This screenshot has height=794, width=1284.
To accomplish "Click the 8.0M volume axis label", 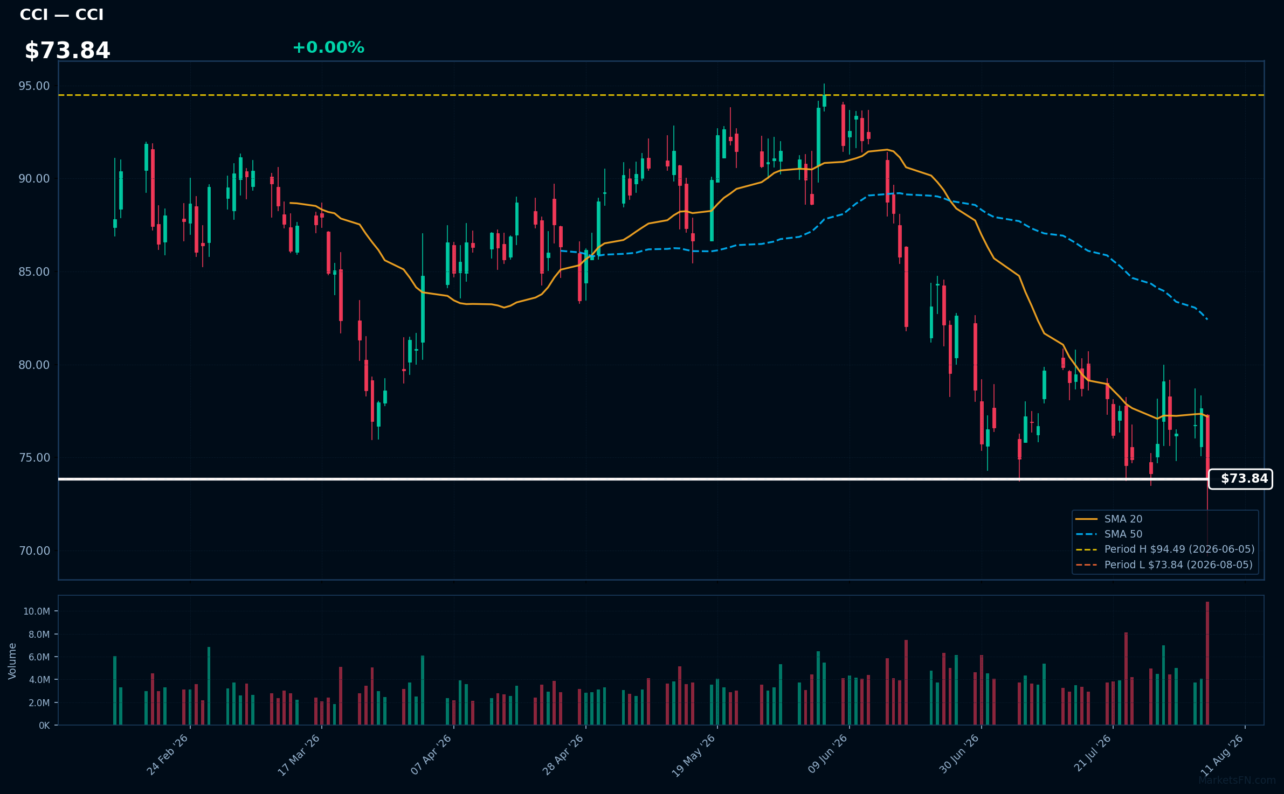I will (x=39, y=635).
